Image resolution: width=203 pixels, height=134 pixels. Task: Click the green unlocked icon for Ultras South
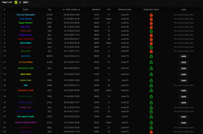click(151, 31)
